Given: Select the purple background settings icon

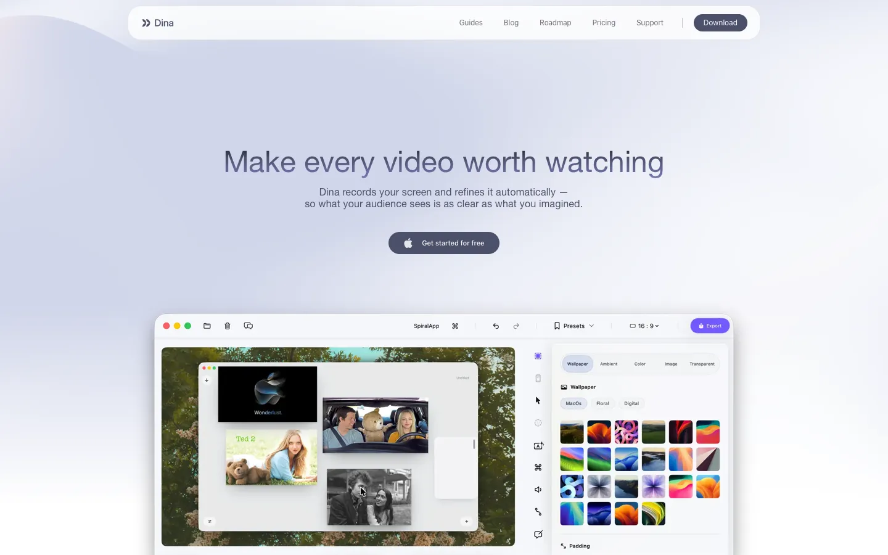Looking at the screenshot, I should (538, 356).
